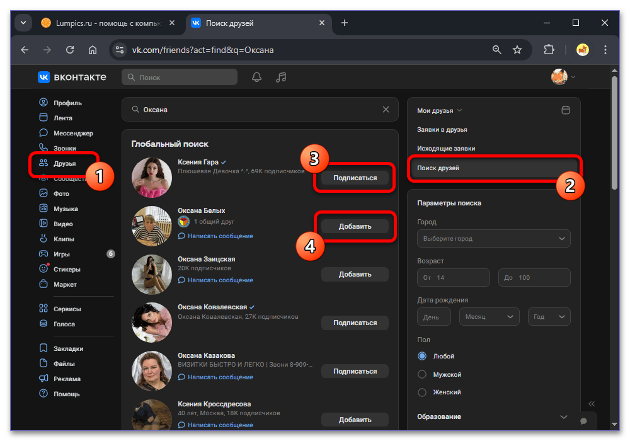Open Закладки bookmarks
Image resolution: width=630 pixels, height=441 pixels.
click(x=61, y=348)
